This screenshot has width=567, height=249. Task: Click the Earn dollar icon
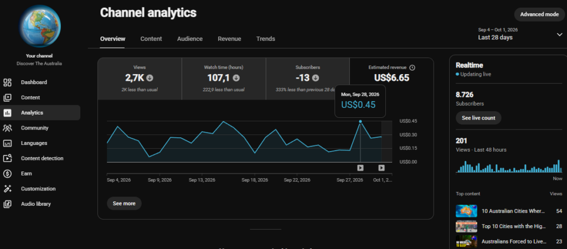pyautogui.click(x=7, y=173)
